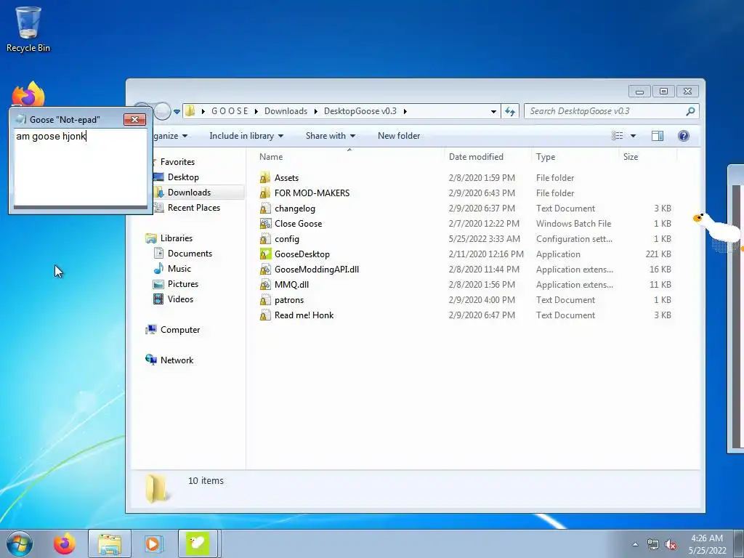This screenshot has width=744, height=558.
Task: Select the Music library
Action: pos(179,269)
